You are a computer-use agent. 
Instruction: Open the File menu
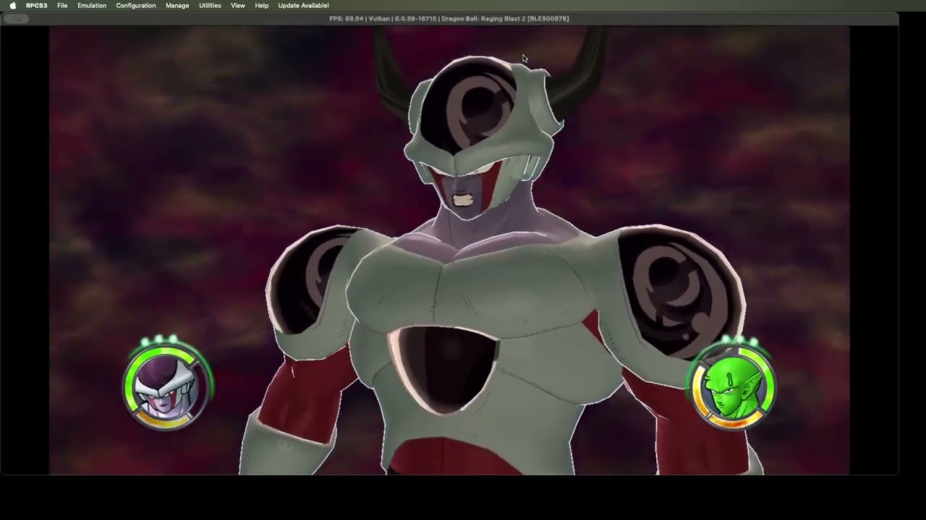[62, 5]
